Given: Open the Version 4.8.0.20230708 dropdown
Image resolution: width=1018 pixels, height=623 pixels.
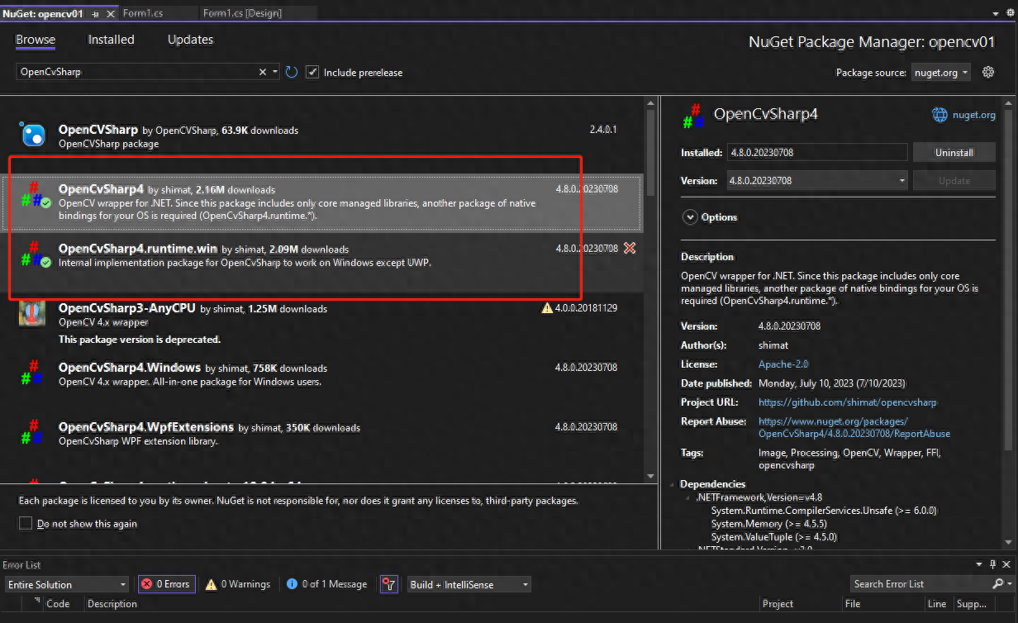Looking at the screenshot, I should tap(817, 180).
